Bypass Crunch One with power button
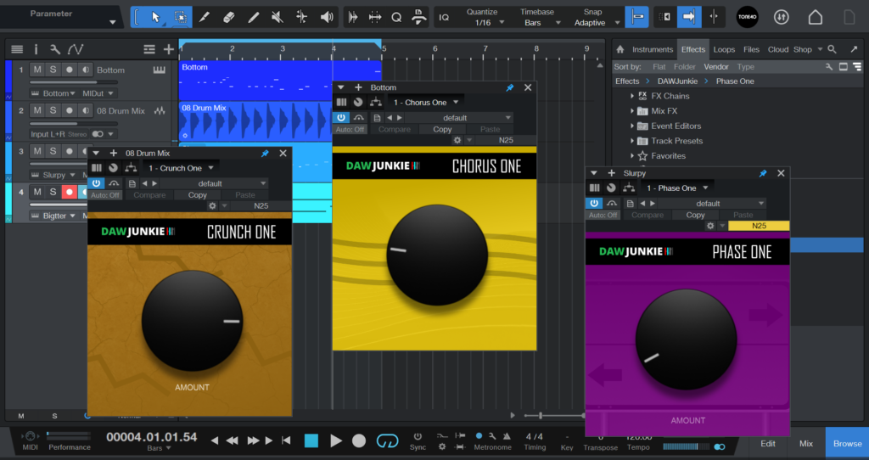This screenshot has height=460, width=869. [x=97, y=183]
